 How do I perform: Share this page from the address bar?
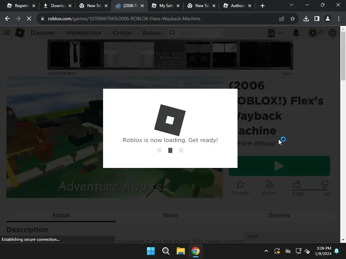282,19
